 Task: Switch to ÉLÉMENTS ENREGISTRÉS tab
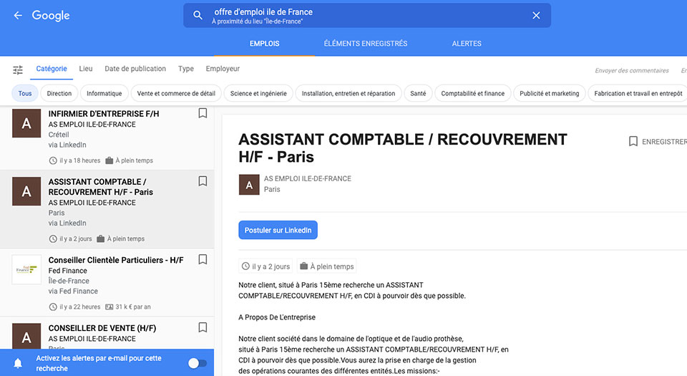click(365, 44)
